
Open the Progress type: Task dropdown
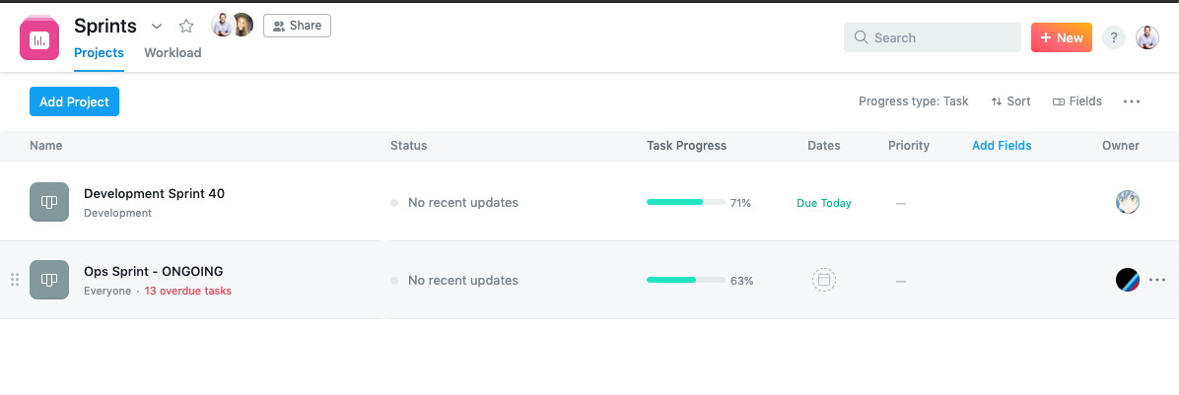(913, 101)
